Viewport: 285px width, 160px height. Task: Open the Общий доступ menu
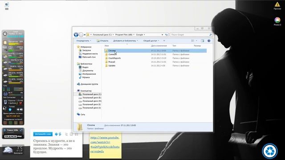(x=151, y=41)
